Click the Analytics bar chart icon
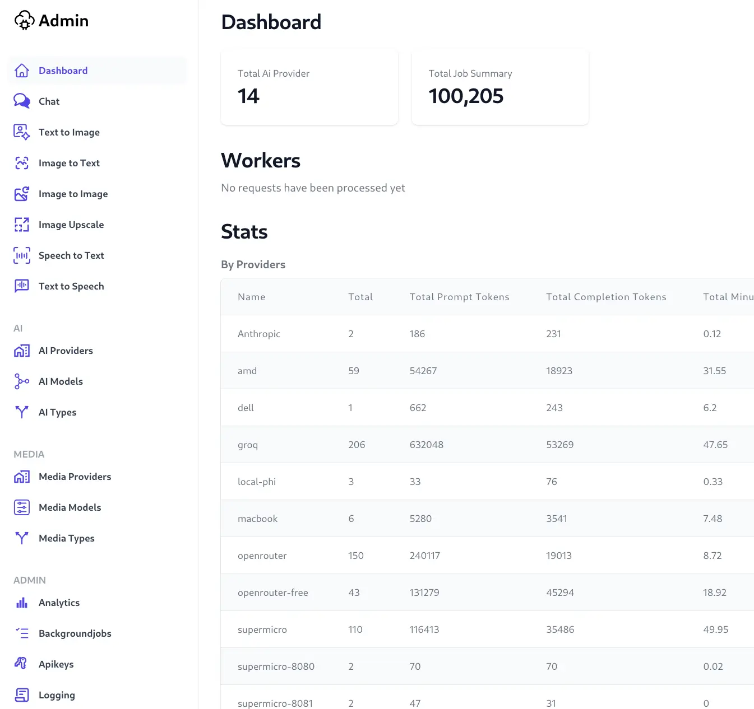 coord(22,603)
